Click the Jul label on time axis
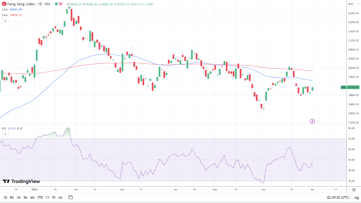The image size is (361, 203). 312,189
